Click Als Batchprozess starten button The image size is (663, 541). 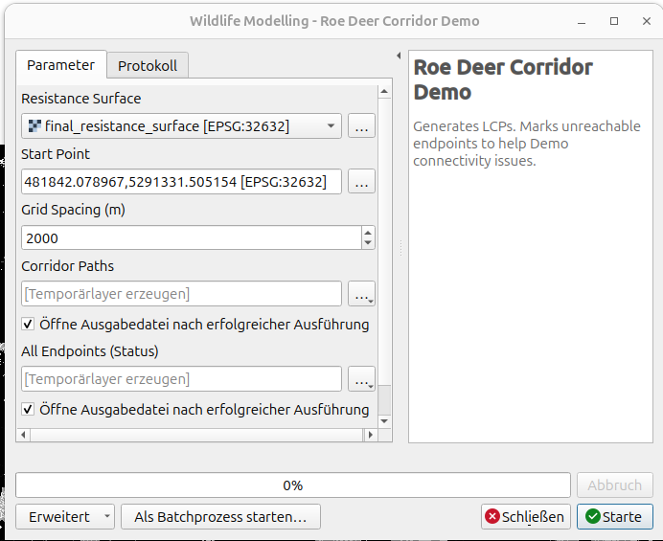click(220, 517)
